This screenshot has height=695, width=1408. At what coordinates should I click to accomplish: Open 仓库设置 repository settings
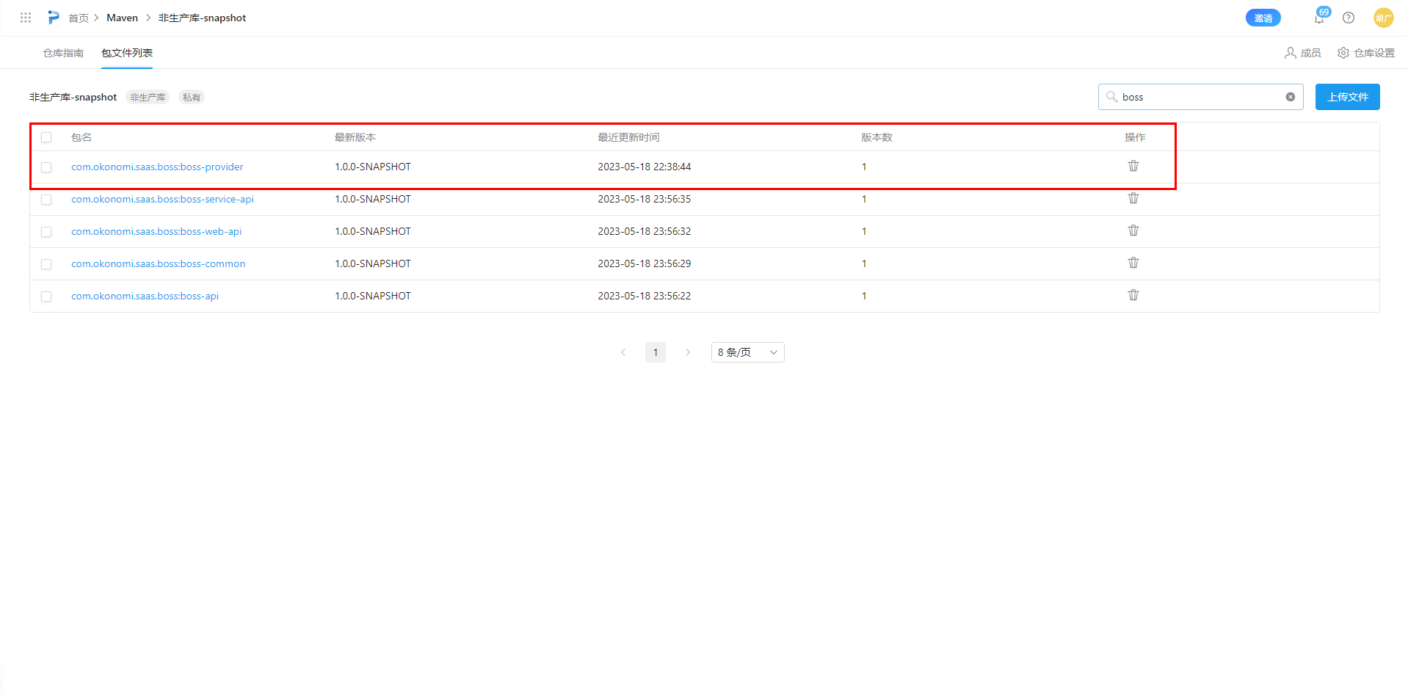(x=1366, y=53)
